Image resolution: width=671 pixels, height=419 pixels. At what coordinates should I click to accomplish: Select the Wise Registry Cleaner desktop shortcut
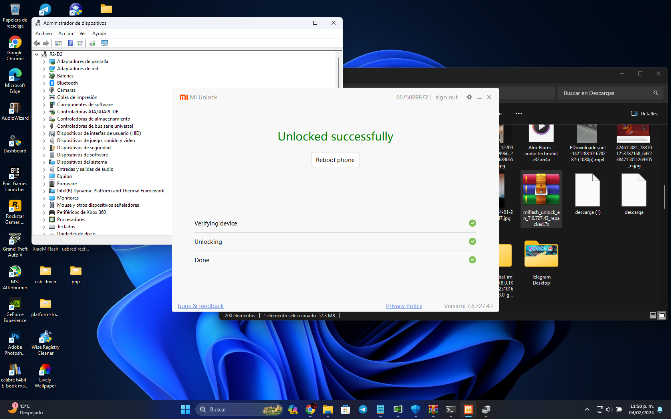(x=45, y=342)
